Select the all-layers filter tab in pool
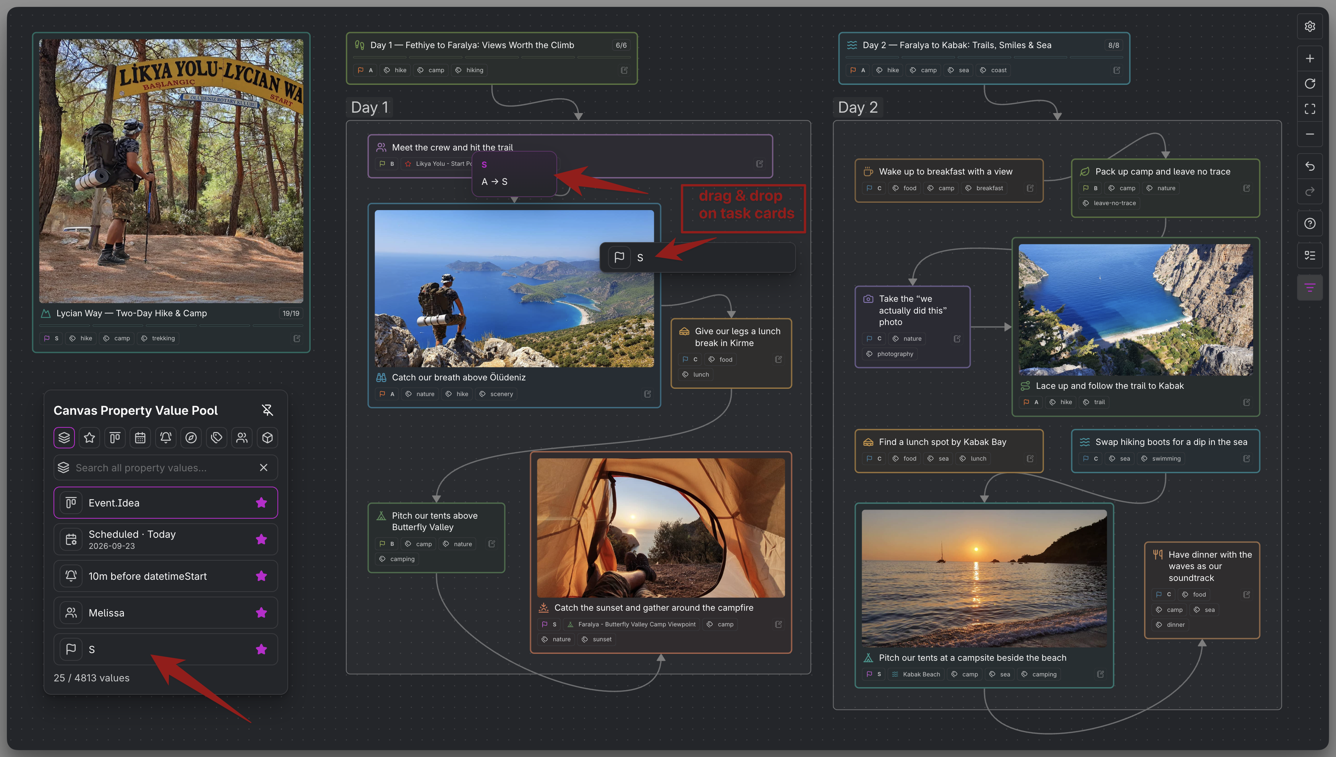Image resolution: width=1336 pixels, height=757 pixels. click(x=64, y=438)
